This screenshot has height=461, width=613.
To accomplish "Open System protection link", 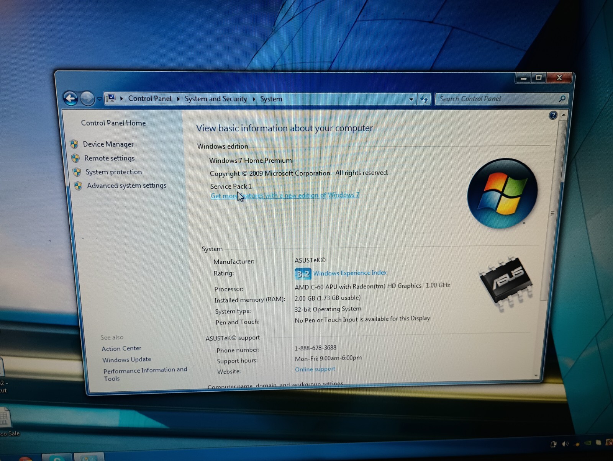I will [113, 172].
